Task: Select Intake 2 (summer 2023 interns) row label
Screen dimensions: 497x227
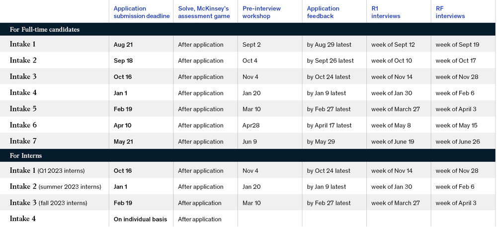Action: point(55,187)
